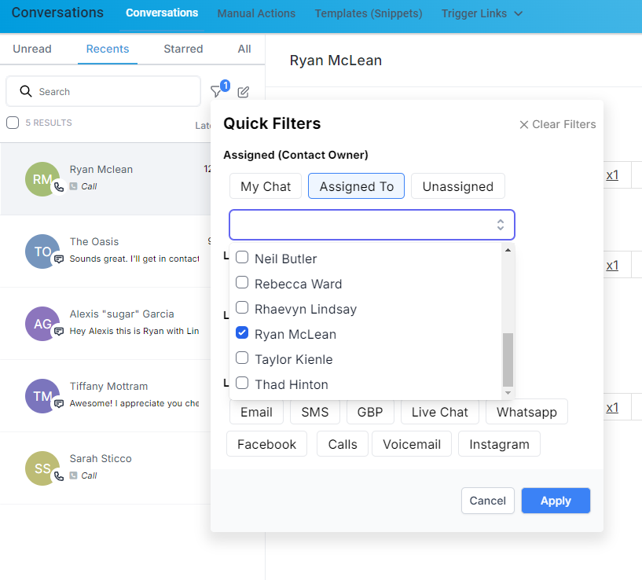Image resolution: width=642 pixels, height=580 pixels.
Task: Select the My Chat filter button
Action: (x=266, y=186)
